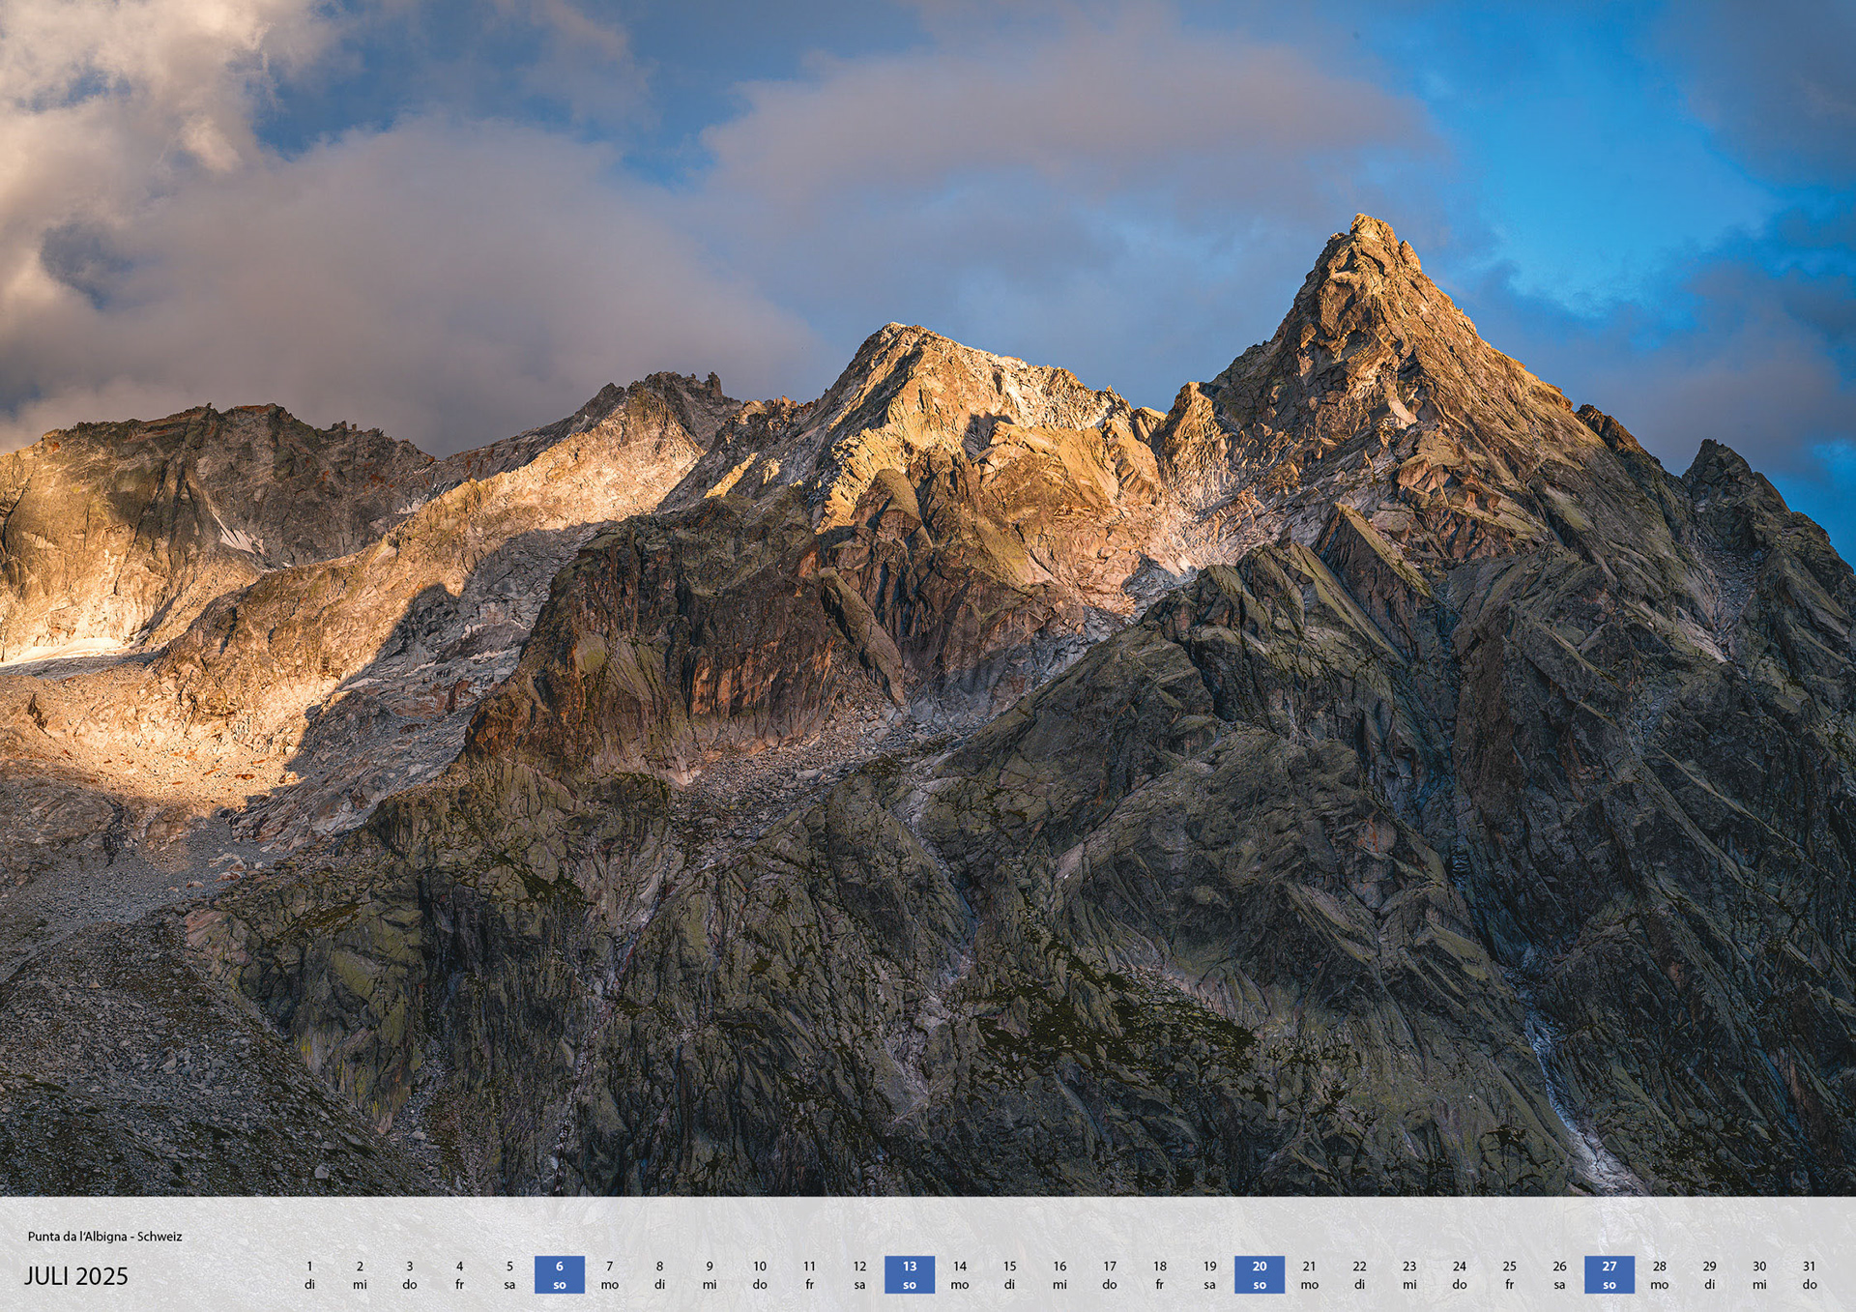This screenshot has height=1312, width=1856.
Task: Select calendar day 28 (mo)
Action: tap(1660, 1275)
